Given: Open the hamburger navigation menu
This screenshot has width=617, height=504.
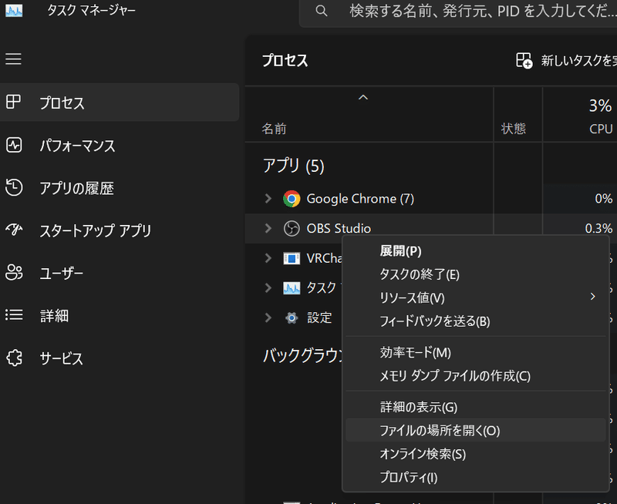Looking at the screenshot, I should pos(13,59).
